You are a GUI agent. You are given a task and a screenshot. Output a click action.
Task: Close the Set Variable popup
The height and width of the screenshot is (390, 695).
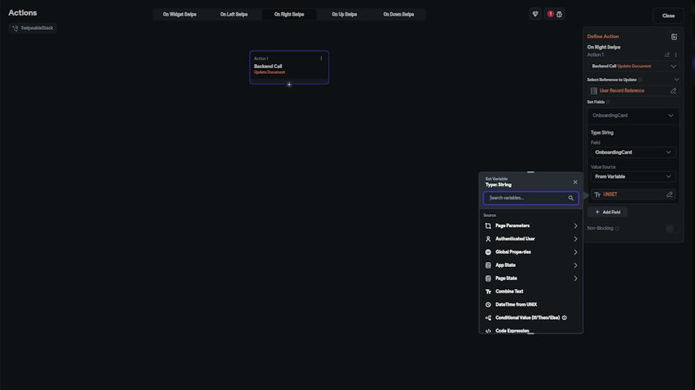pyautogui.click(x=575, y=182)
